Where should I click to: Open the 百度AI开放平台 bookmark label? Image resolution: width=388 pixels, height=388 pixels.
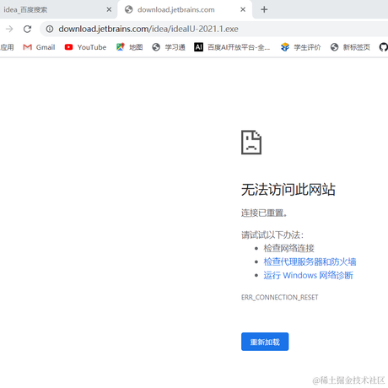click(x=239, y=47)
